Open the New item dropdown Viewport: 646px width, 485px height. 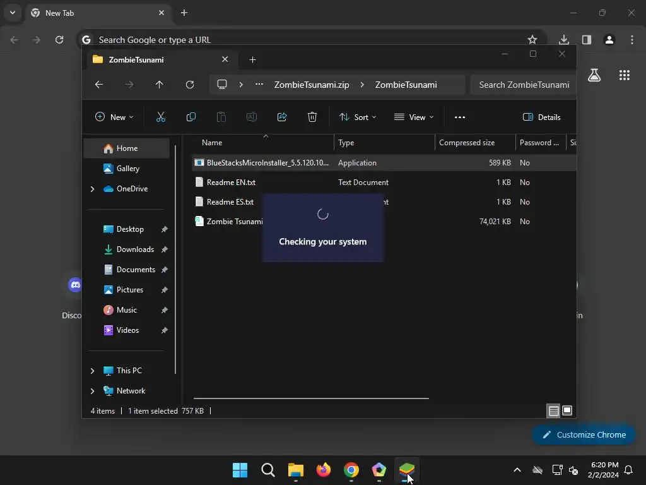[114, 117]
